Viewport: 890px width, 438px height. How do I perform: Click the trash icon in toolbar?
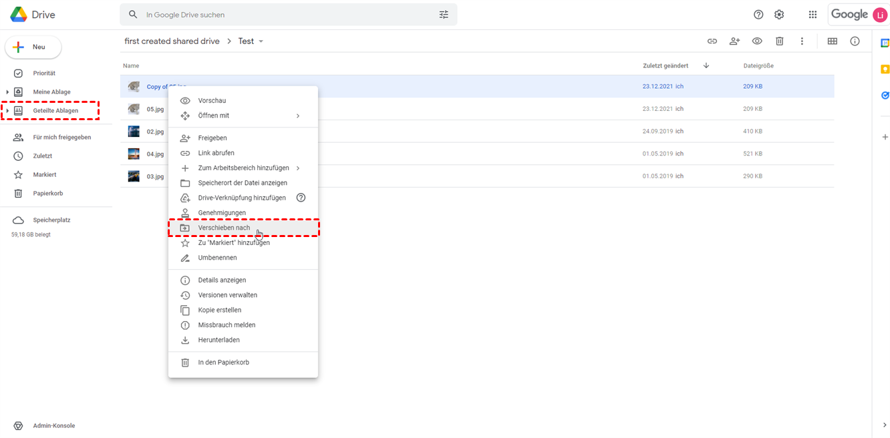[779, 41]
